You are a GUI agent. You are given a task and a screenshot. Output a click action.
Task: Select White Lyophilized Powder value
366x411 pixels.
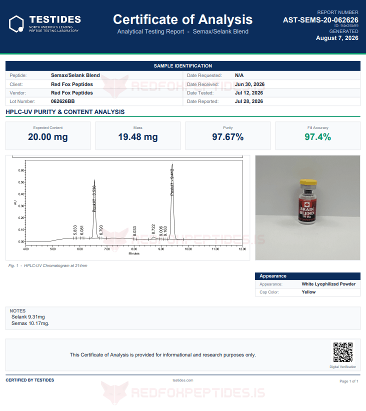[328, 284]
